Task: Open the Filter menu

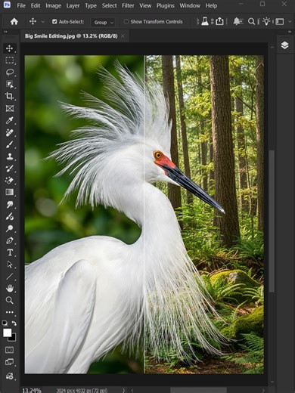Action: click(128, 5)
